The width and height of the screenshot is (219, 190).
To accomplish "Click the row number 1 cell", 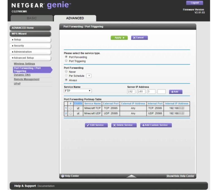I will [66, 108].
